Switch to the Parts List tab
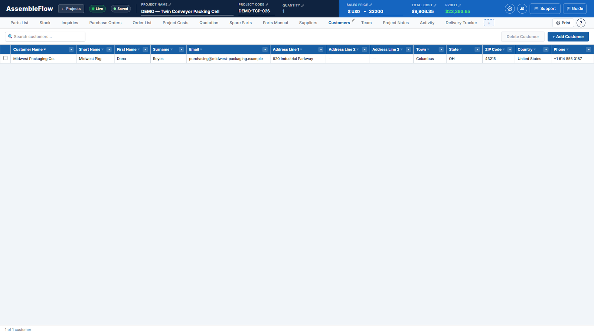Viewport: 594px width, 334px height. [19, 23]
